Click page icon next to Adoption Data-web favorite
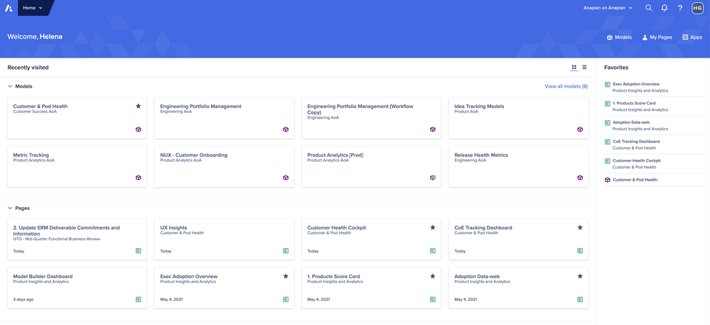The height and width of the screenshot is (325, 710). [x=608, y=123]
